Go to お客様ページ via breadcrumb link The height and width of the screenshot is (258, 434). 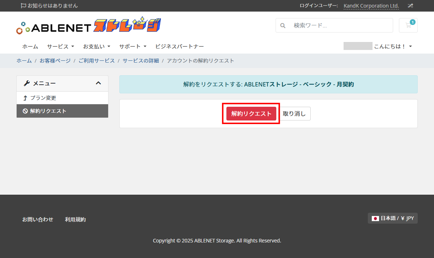55,60
